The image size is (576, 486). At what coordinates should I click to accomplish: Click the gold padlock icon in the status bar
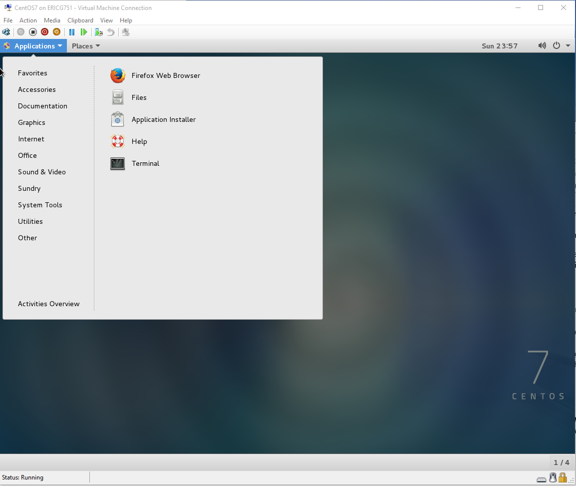(563, 478)
